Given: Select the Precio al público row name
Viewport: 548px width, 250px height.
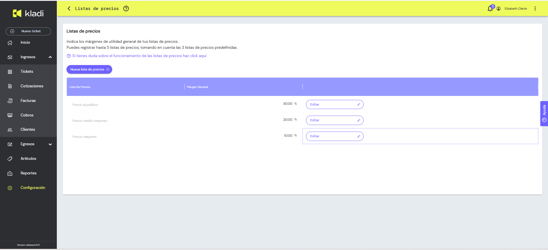Looking at the screenshot, I should pyautogui.click(x=85, y=105).
